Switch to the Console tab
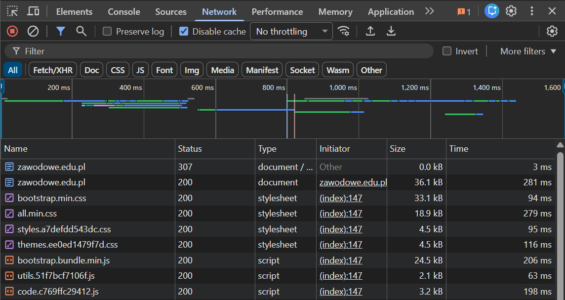 (x=124, y=12)
